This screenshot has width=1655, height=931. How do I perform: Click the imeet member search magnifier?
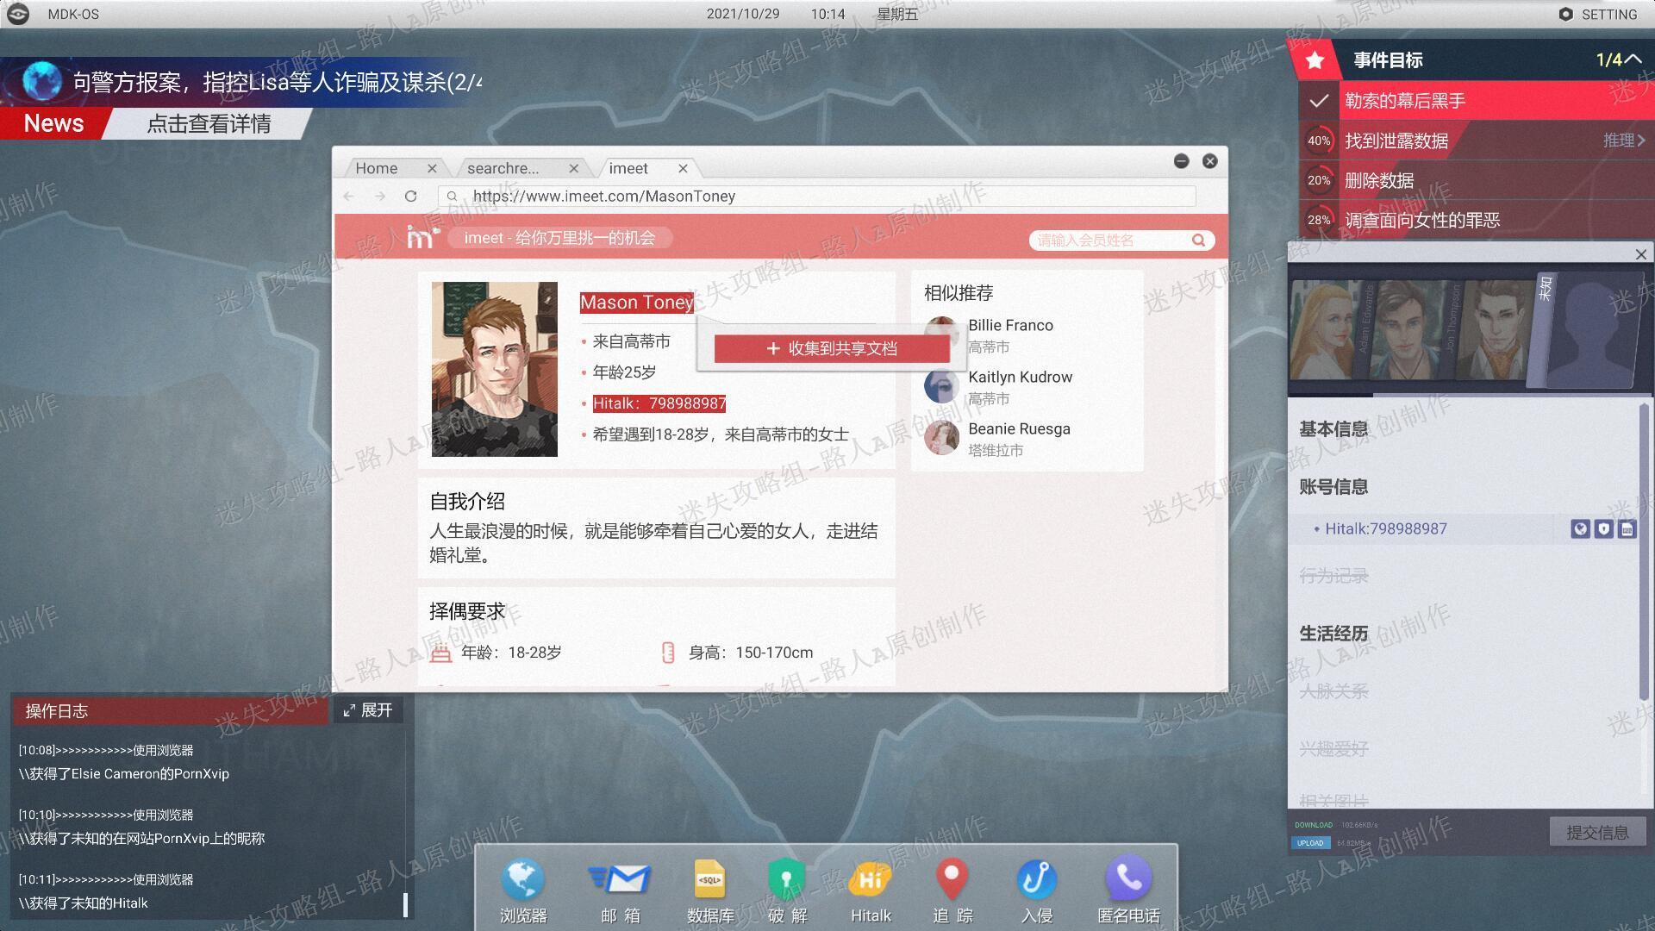tap(1198, 241)
